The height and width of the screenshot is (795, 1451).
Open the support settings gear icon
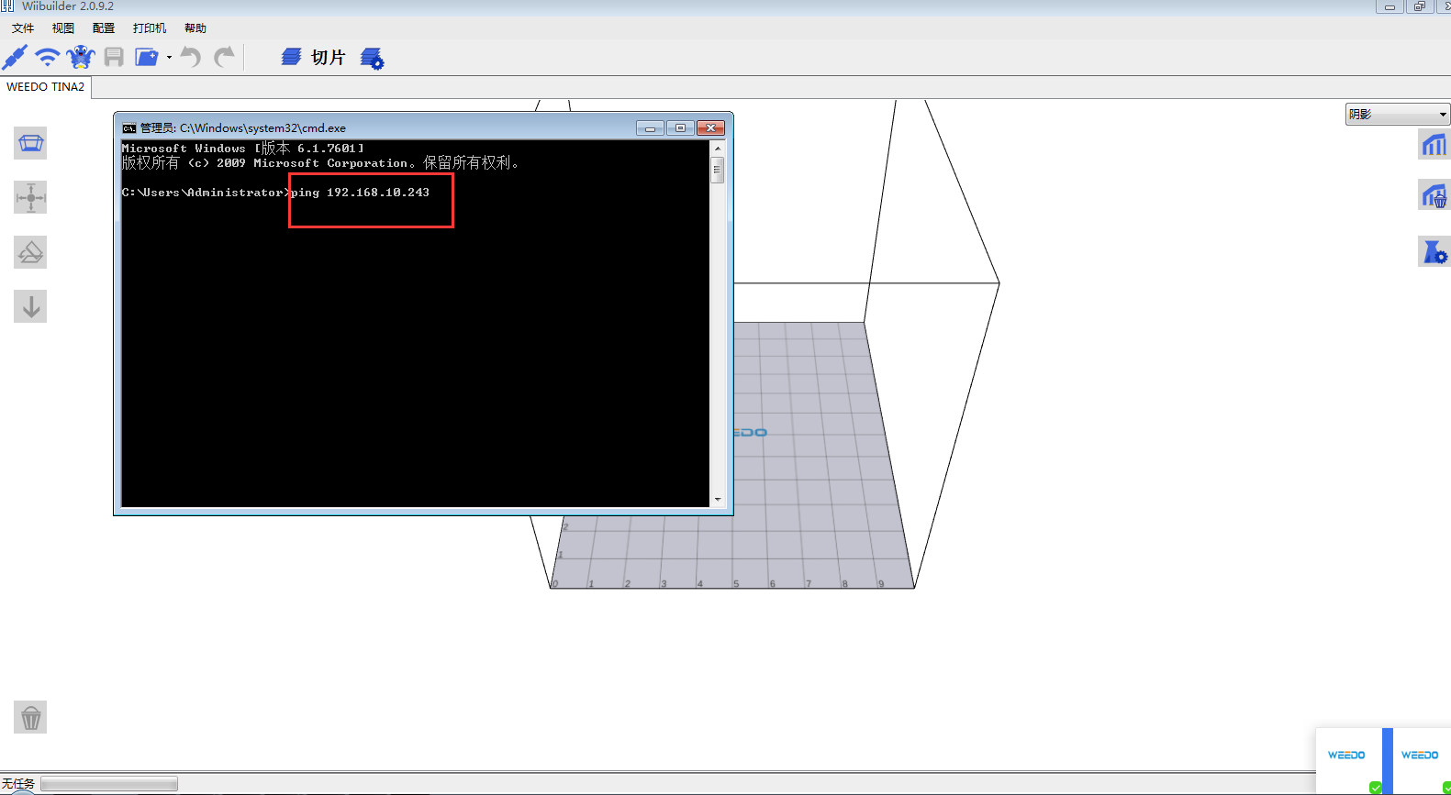click(x=1434, y=251)
